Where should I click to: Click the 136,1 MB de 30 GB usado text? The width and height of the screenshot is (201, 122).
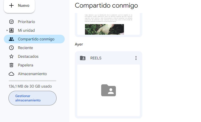coord(30,86)
